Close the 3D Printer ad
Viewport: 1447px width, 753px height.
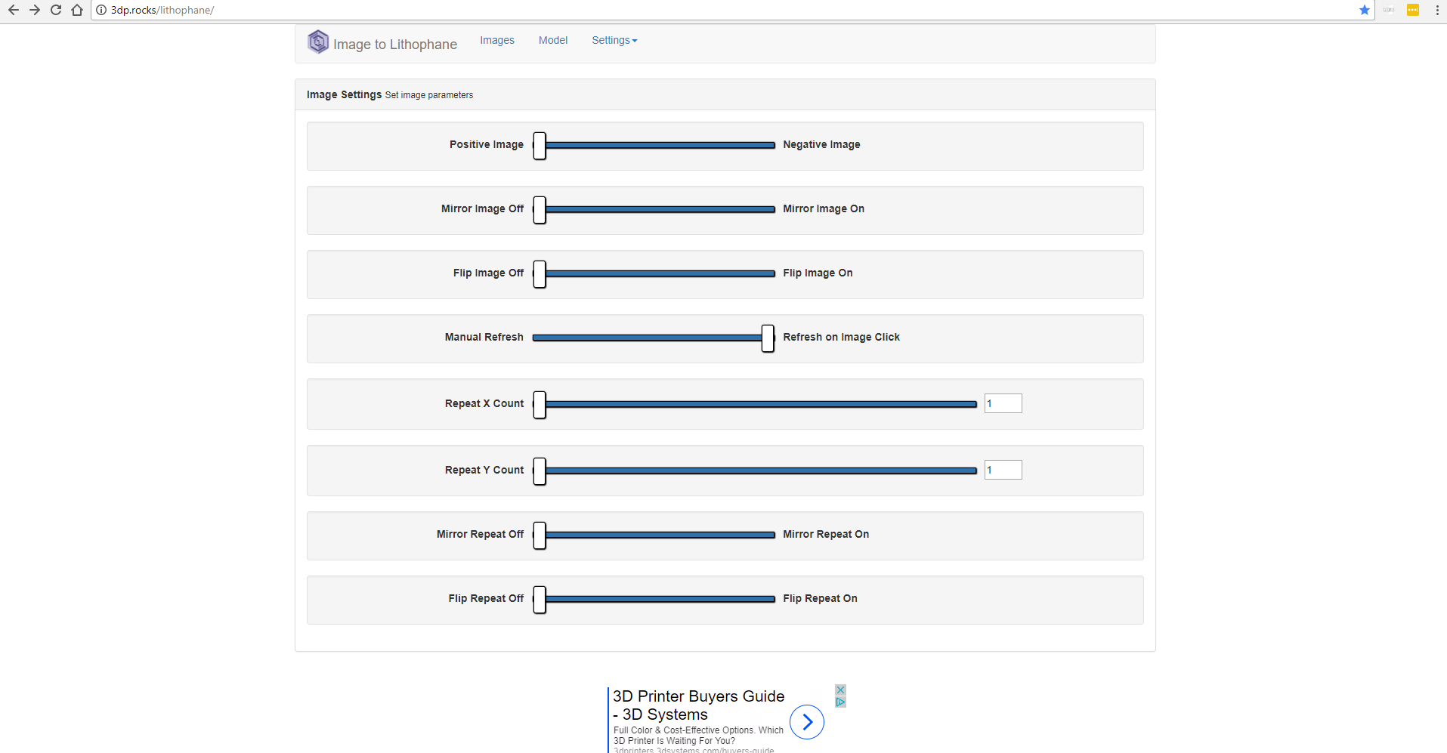tap(840, 690)
